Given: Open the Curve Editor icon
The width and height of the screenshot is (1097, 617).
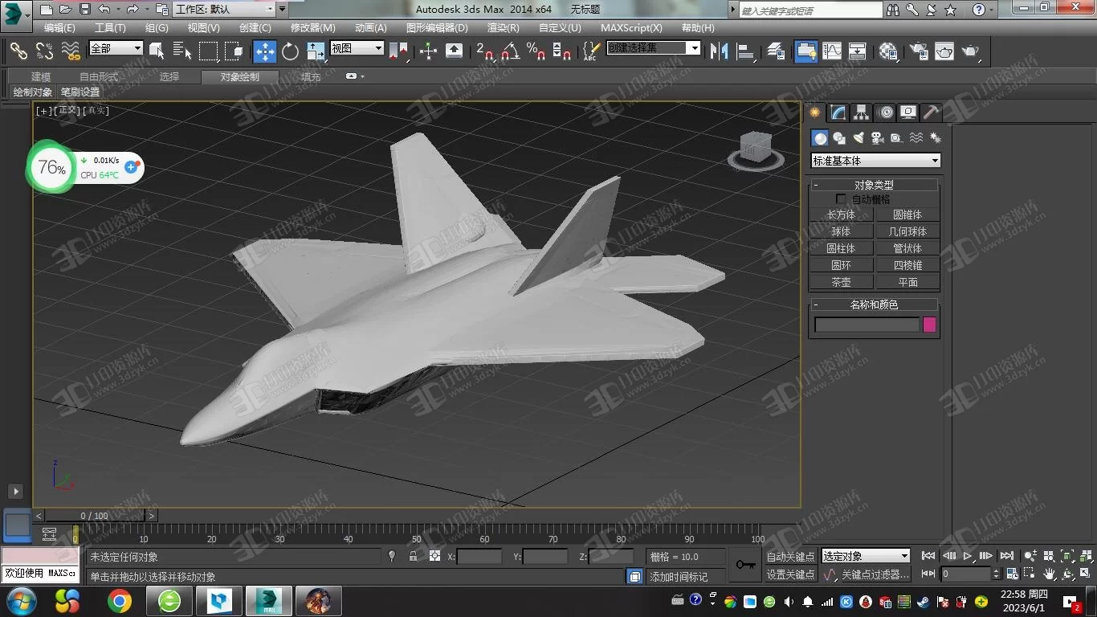Looking at the screenshot, I should [x=832, y=51].
